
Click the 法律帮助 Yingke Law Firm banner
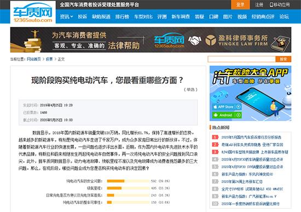tap(150, 40)
